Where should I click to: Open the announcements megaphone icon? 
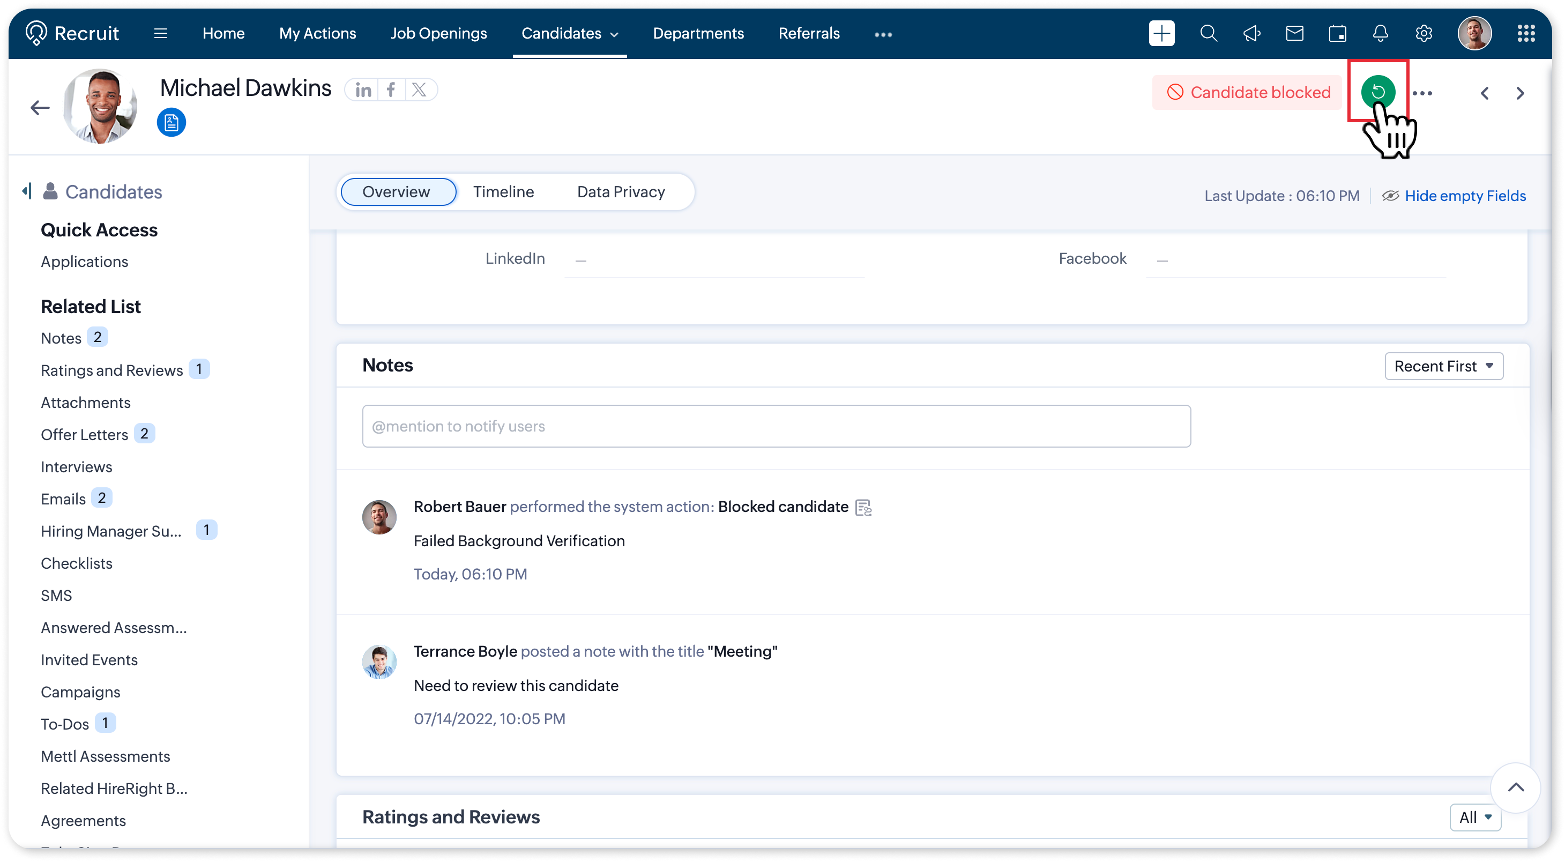1251,33
